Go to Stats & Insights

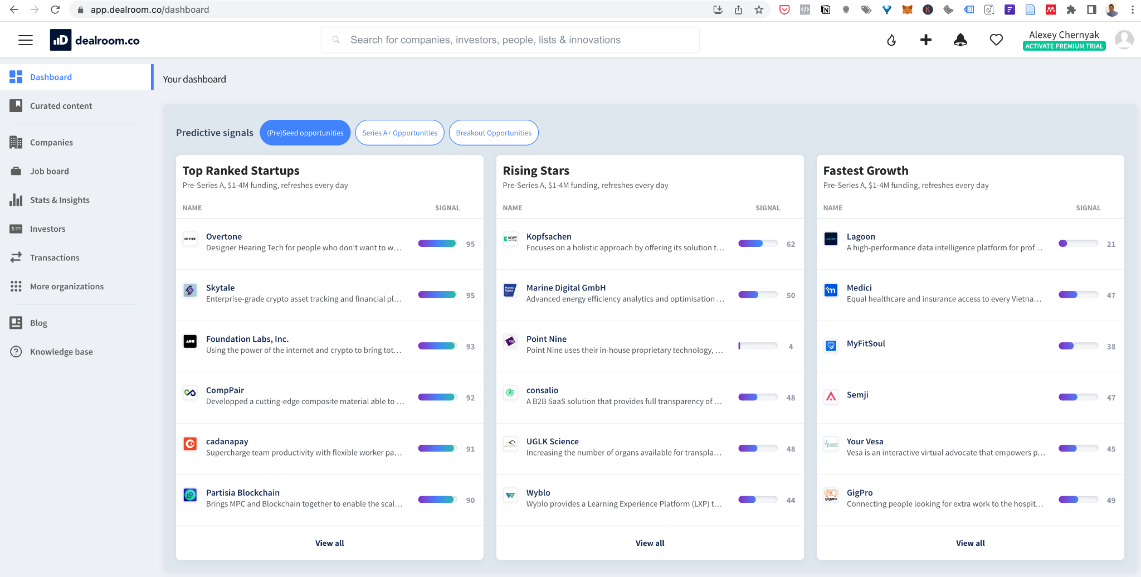60,200
